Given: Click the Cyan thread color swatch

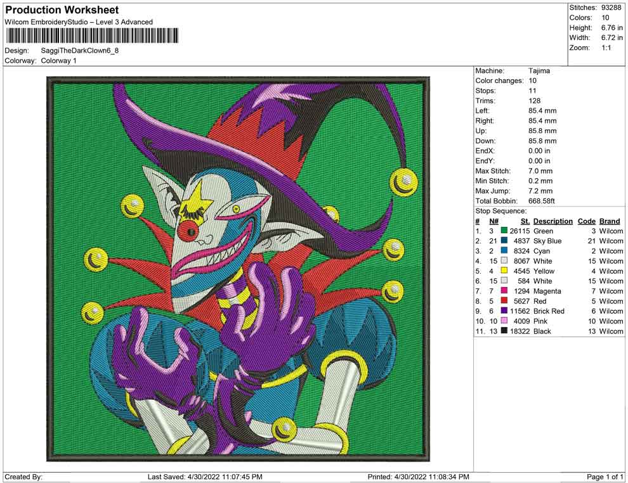Looking at the screenshot, I should pyautogui.click(x=504, y=250).
